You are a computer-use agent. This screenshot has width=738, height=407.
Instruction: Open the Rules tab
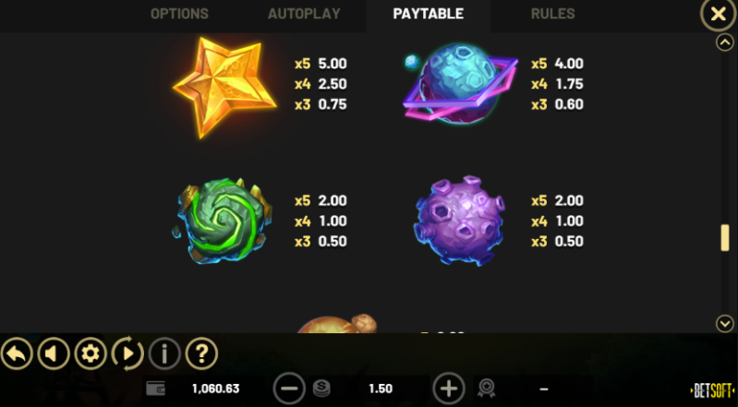[552, 14]
